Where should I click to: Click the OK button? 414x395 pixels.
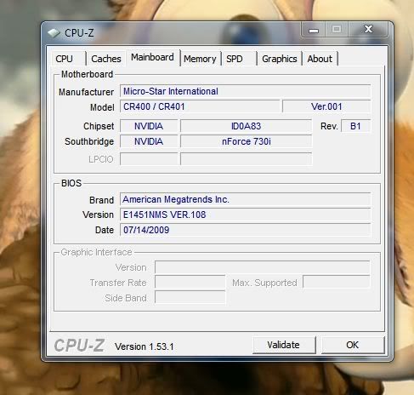point(353,345)
